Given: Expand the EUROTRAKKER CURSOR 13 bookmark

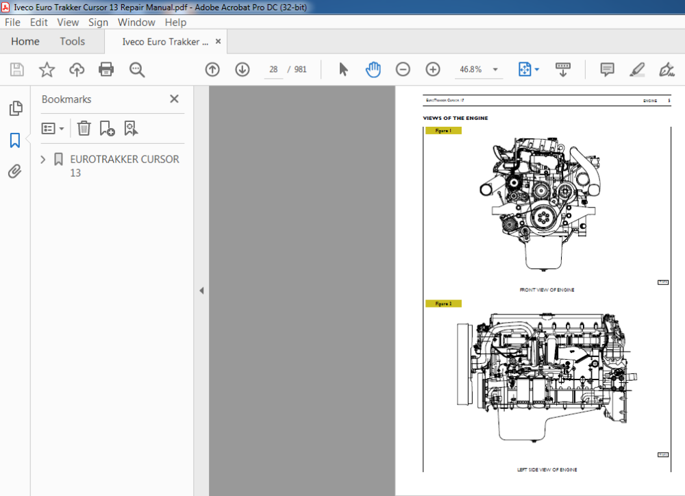Looking at the screenshot, I should click(x=42, y=160).
